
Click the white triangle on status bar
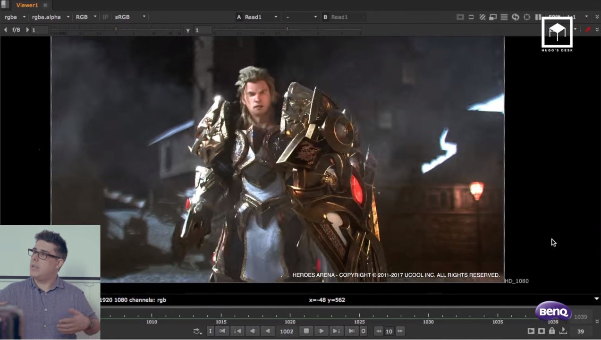tap(597, 299)
